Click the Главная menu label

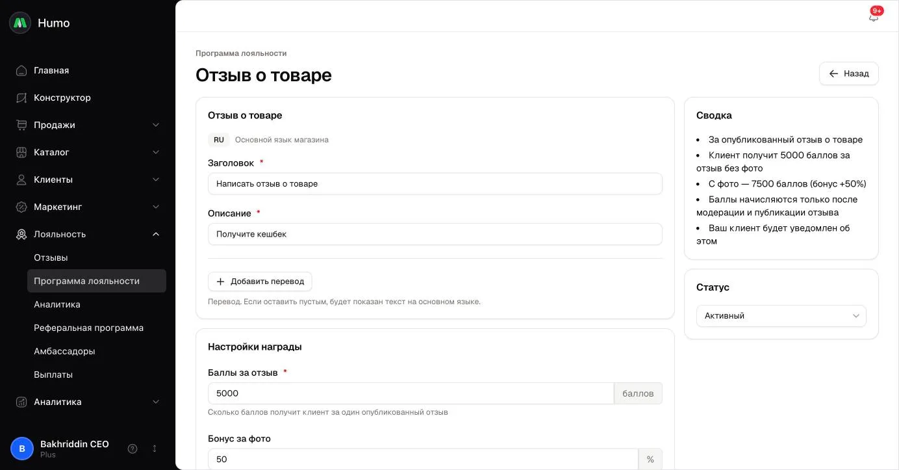point(51,70)
